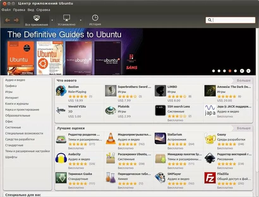The height and width of the screenshot is (197, 259).
Task: Go back with the left arrow button
Action: (x=8, y=20)
